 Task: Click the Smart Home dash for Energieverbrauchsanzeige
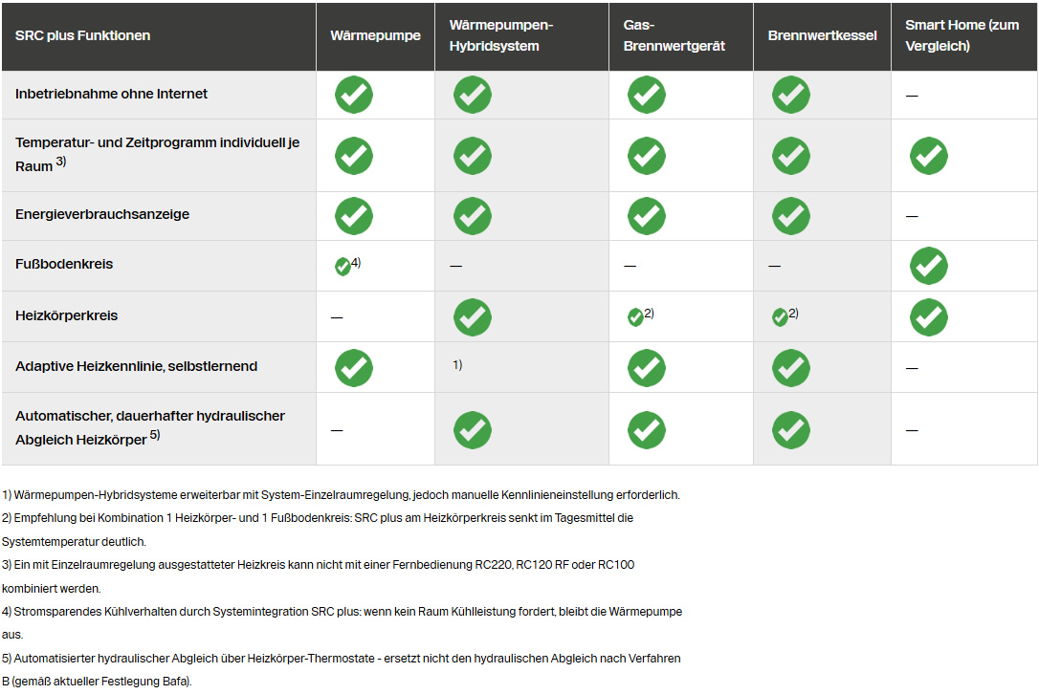912,217
